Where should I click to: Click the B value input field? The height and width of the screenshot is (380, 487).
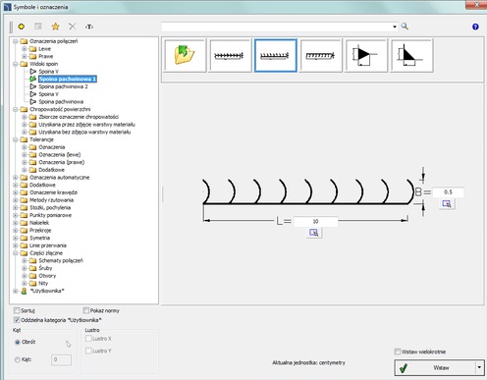coord(448,191)
